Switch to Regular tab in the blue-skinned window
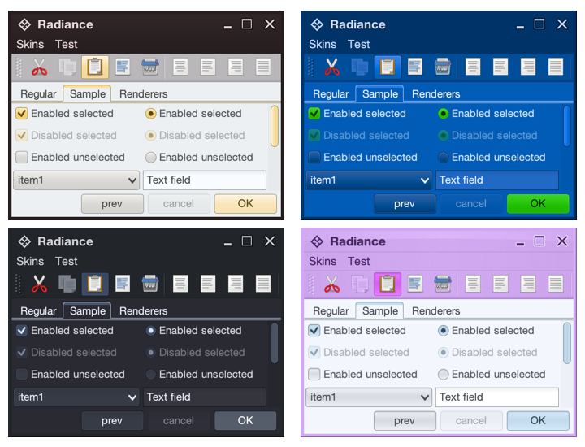The image size is (585, 447). coord(331,94)
